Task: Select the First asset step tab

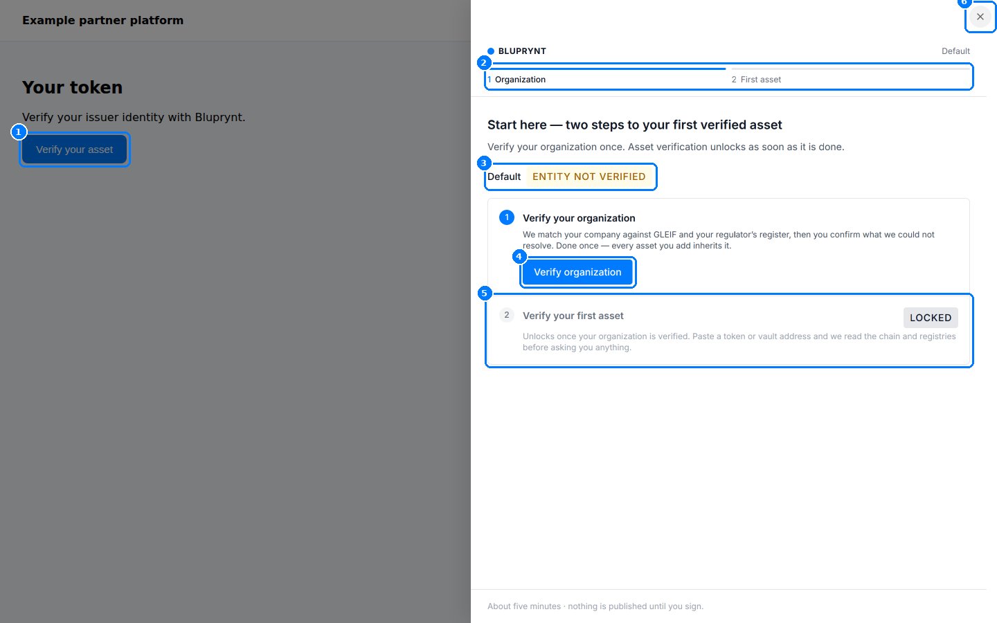Action: (850, 76)
